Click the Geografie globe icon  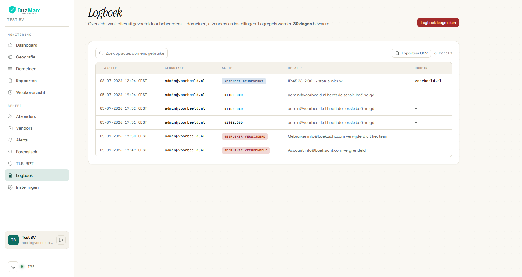click(10, 57)
